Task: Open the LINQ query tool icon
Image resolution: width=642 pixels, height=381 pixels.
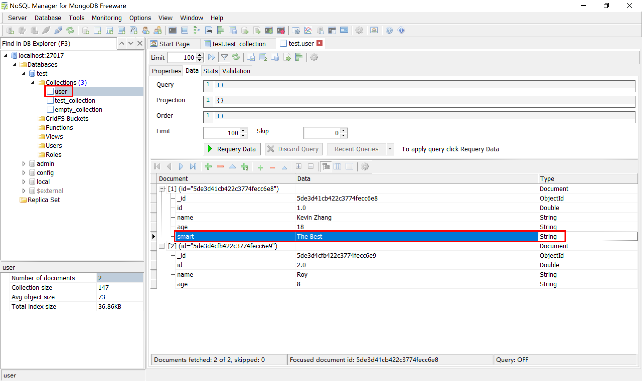Action: (208, 30)
